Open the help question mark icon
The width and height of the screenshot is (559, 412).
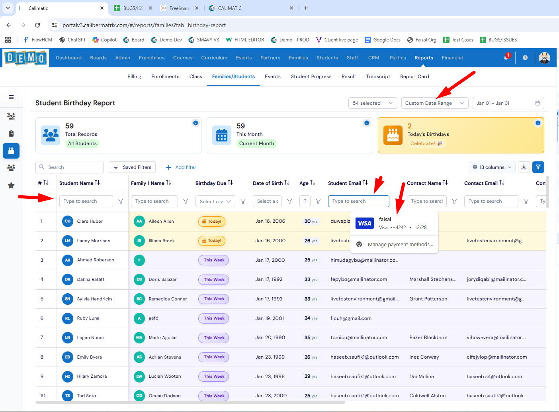(525, 58)
